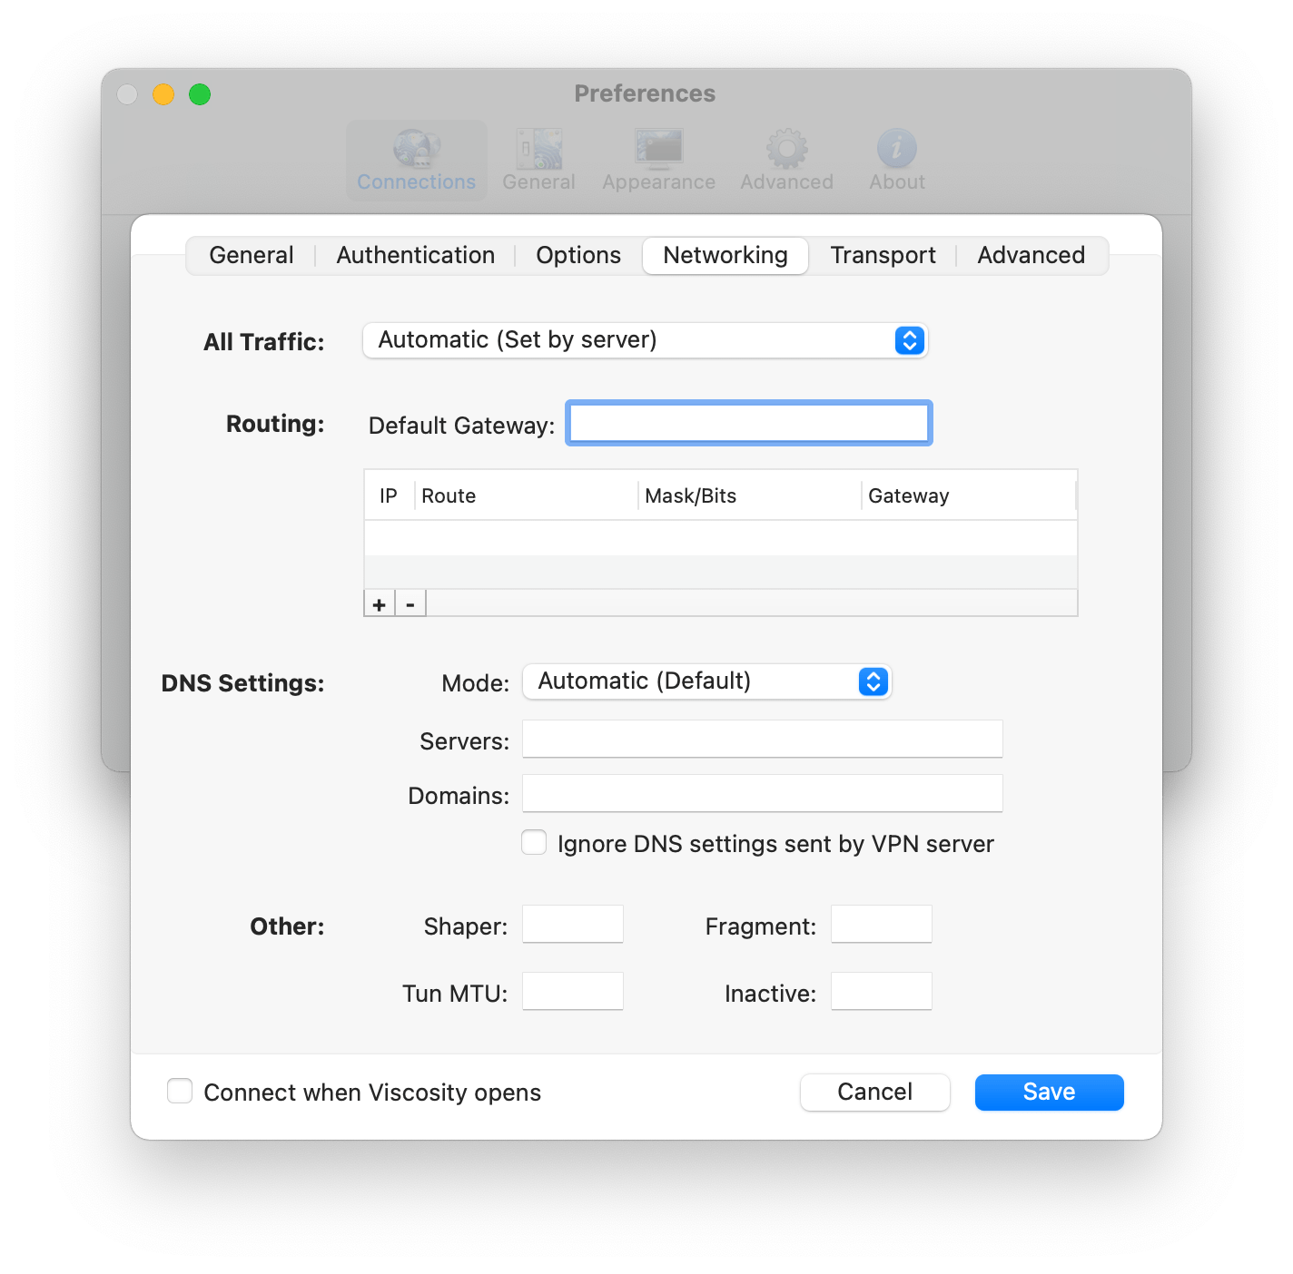Click the Default Gateway input field
Screen dimensions: 1293x1274
pyautogui.click(x=747, y=422)
